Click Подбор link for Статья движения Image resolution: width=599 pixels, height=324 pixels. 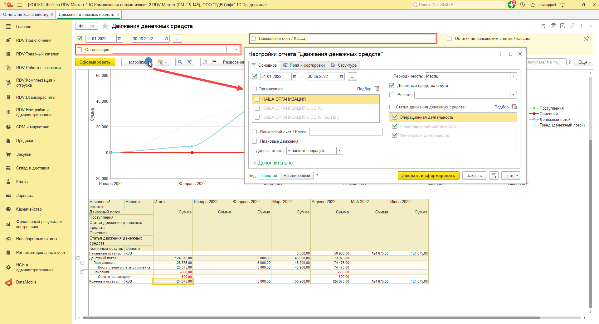[501, 107]
